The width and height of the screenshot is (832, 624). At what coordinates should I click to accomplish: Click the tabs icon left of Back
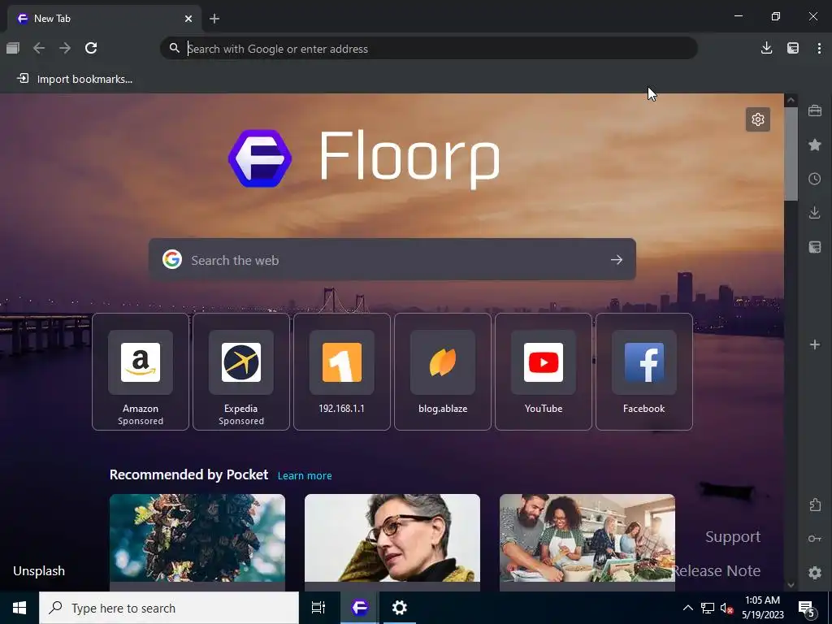[x=13, y=48]
